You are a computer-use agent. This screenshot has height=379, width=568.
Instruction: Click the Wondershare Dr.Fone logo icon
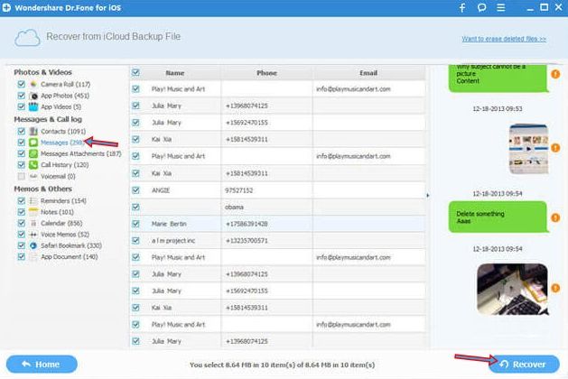(x=6, y=7)
